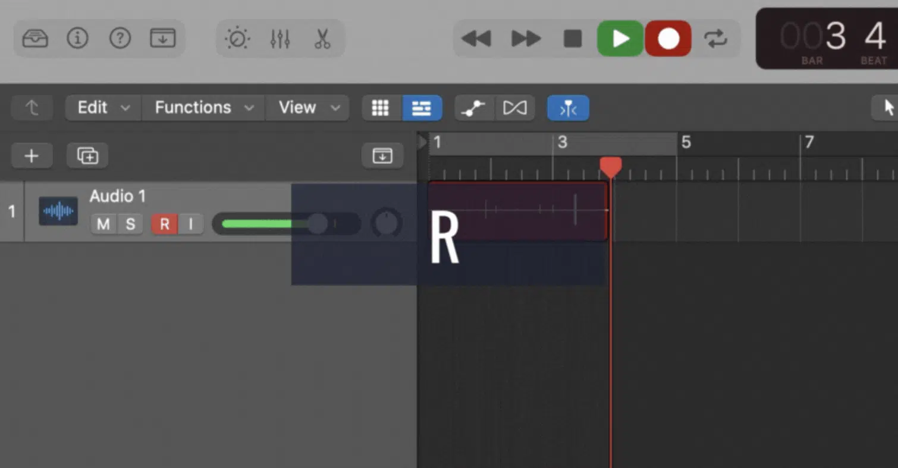898x468 pixels.
Task: Open Editors scissors icon
Action: 322,39
